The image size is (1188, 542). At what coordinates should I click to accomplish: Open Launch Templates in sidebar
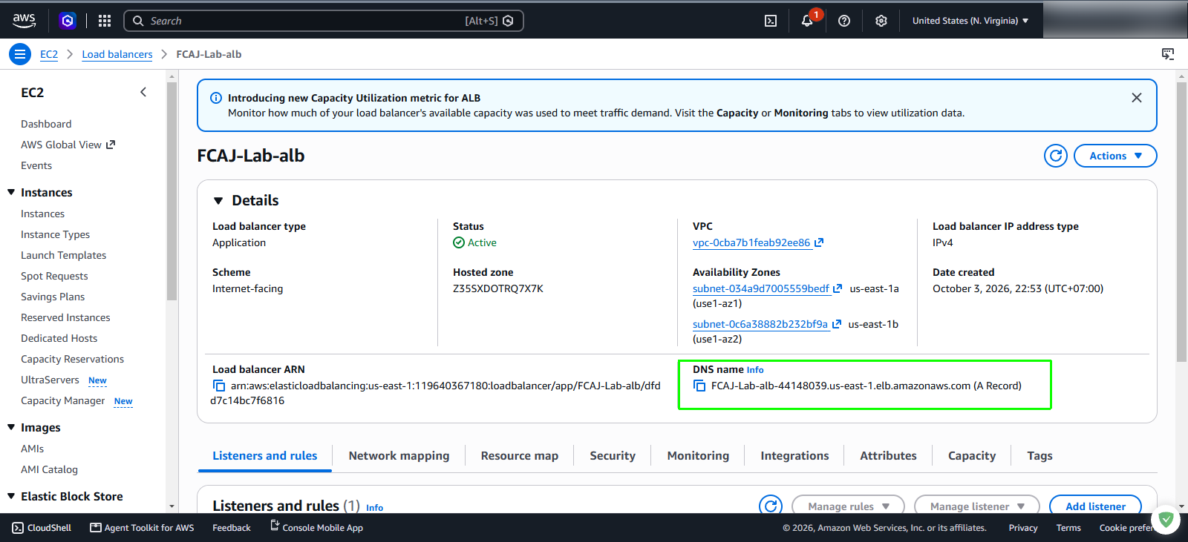click(64, 255)
